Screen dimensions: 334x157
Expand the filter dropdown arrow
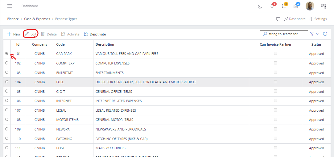318,34
